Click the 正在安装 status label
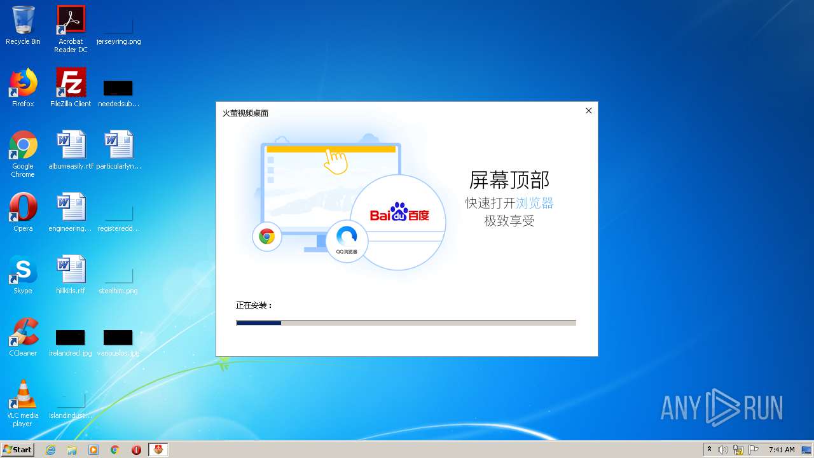The height and width of the screenshot is (458, 814). [x=254, y=305]
